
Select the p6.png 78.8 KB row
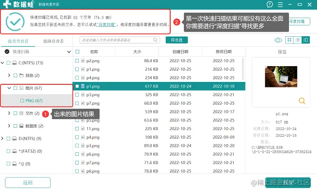(x=159, y=171)
